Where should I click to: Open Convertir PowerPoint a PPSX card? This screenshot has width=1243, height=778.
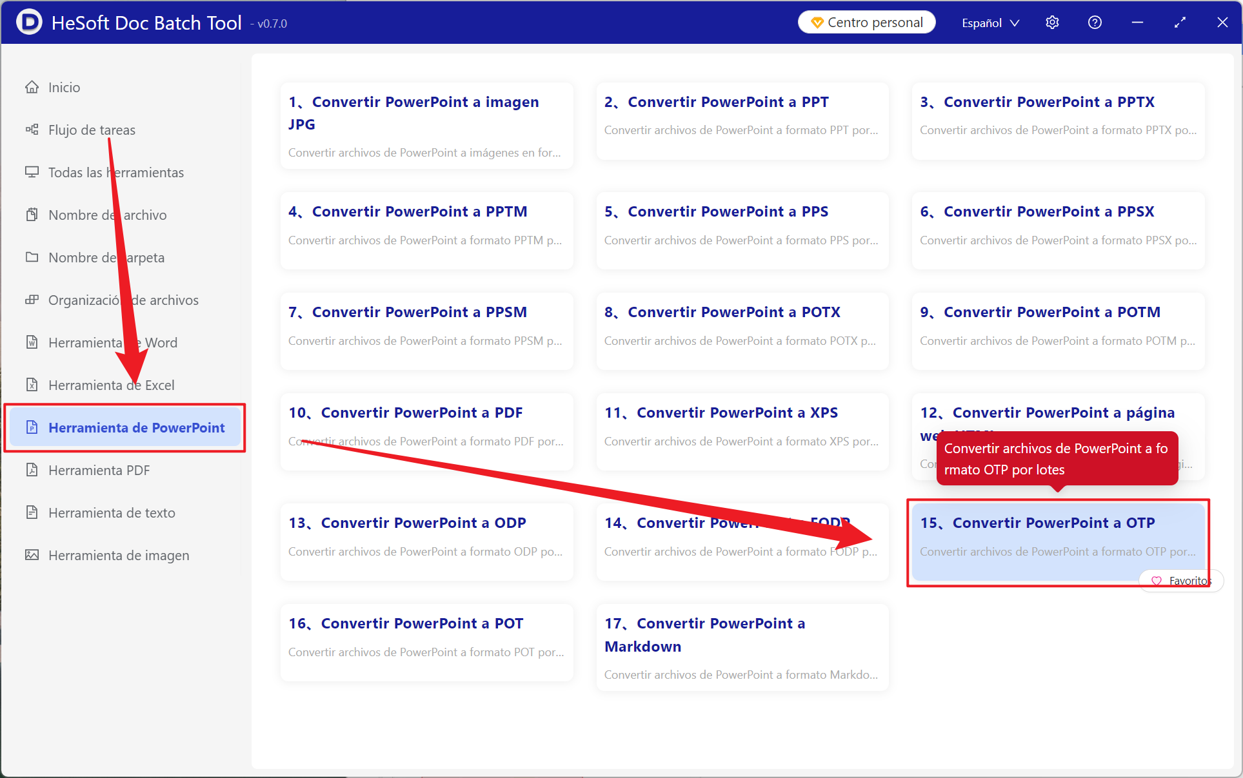pyautogui.click(x=1058, y=231)
